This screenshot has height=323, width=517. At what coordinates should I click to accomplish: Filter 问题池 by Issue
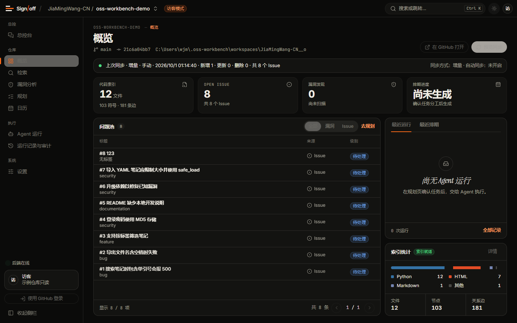(x=348, y=126)
